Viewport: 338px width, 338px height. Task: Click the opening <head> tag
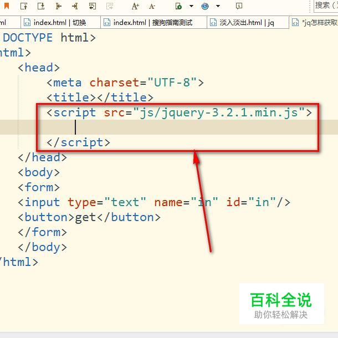[39, 68]
